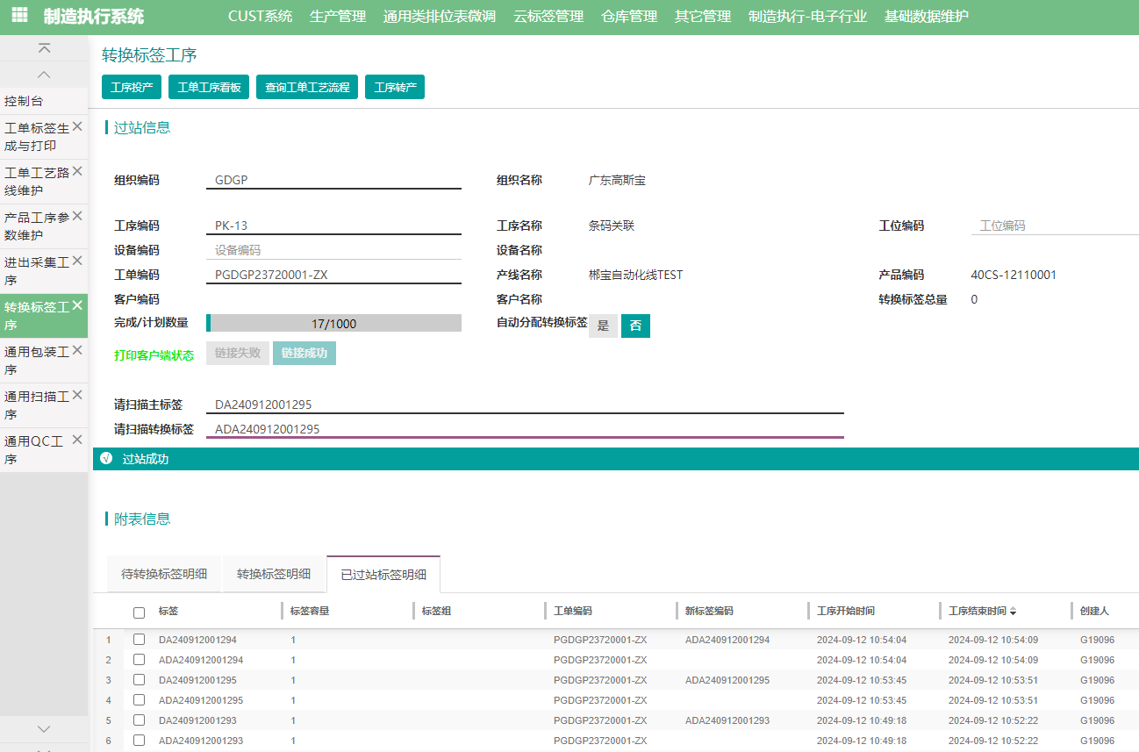
Task: Open the 仓库管理 menu
Action: click(629, 16)
